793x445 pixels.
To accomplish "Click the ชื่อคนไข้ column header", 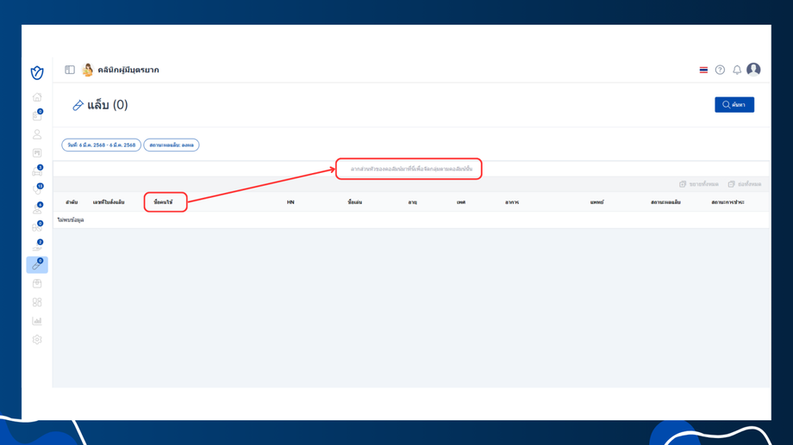I will pos(164,202).
